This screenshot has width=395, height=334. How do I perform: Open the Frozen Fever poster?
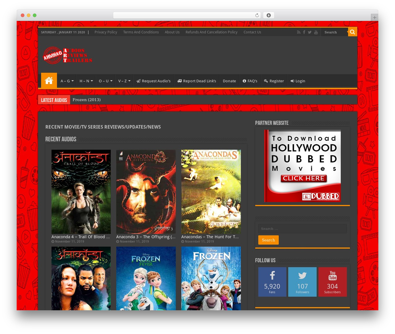coord(146,278)
